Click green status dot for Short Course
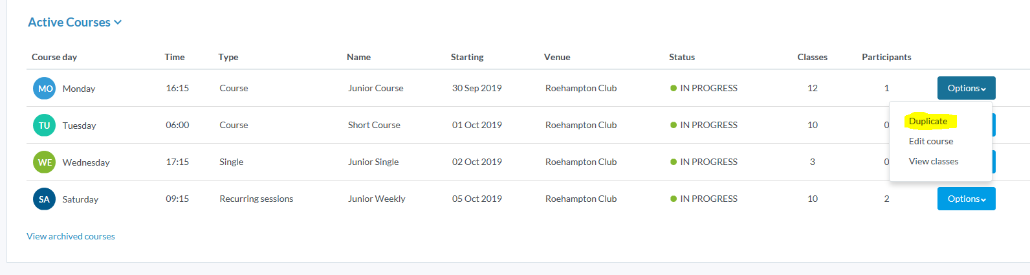 674,126
